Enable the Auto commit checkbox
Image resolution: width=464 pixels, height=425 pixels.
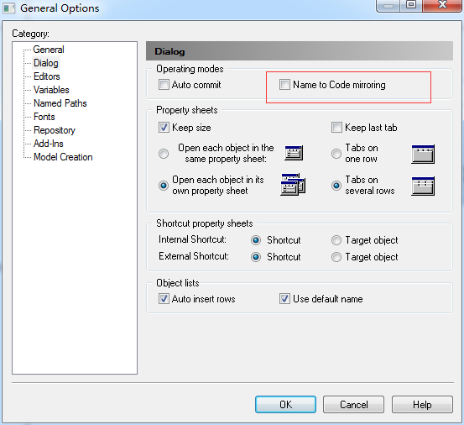coord(164,84)
